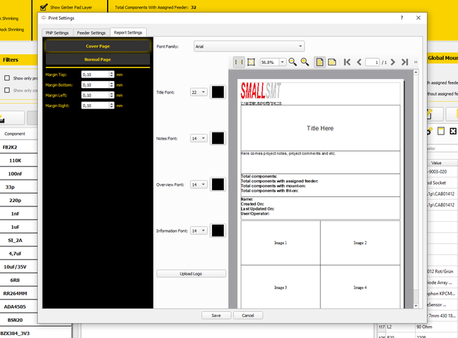Go to last preview page

(x=405, y=62)
